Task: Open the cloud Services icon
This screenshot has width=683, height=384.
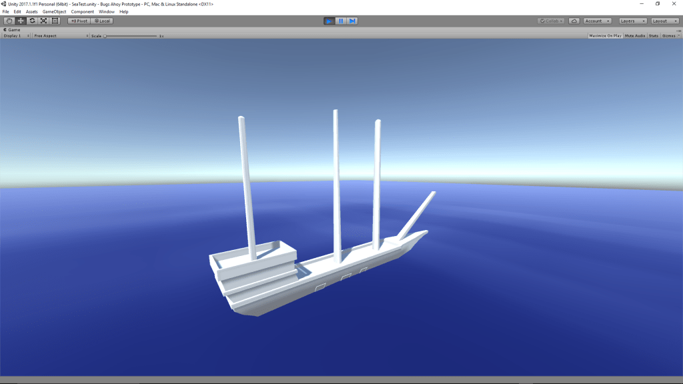Action: tap(574, 21)
